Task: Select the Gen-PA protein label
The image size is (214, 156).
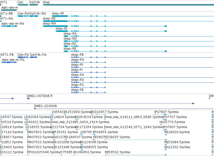Action: 23,55
